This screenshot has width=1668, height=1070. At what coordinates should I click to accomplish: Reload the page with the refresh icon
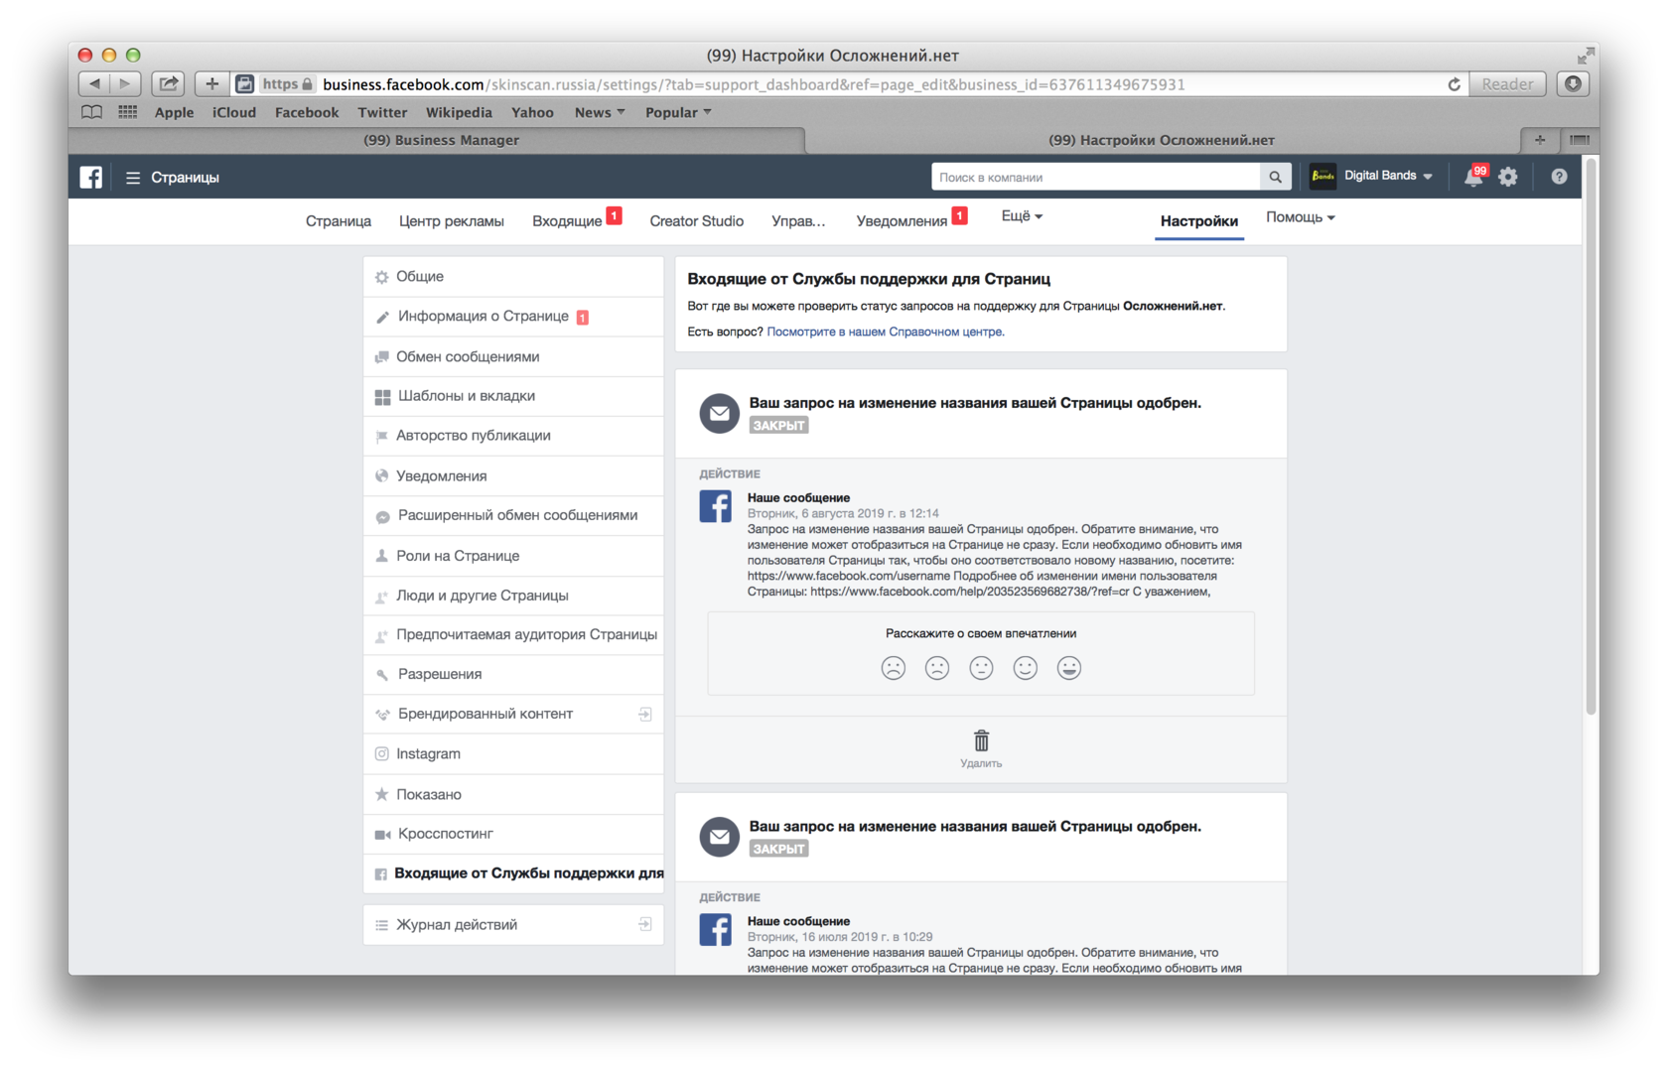[1454, 84]
